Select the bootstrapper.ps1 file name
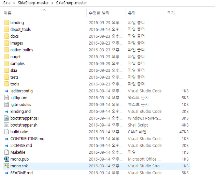The width and height of the screenshot is (215, 183). [25, 118]
